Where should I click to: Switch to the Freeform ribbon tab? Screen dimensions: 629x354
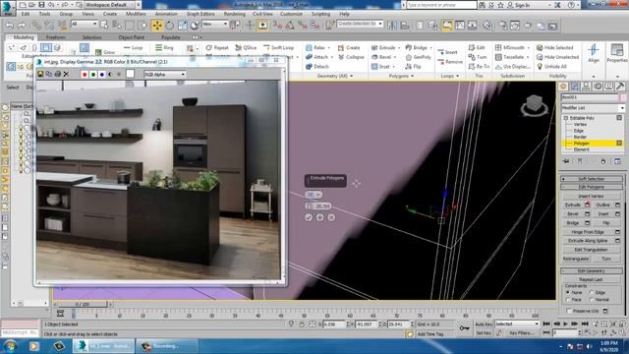[56, 37]
